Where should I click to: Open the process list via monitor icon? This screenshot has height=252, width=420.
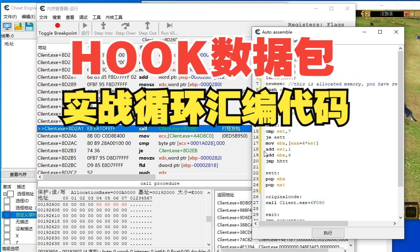click(x=7, y=26)
